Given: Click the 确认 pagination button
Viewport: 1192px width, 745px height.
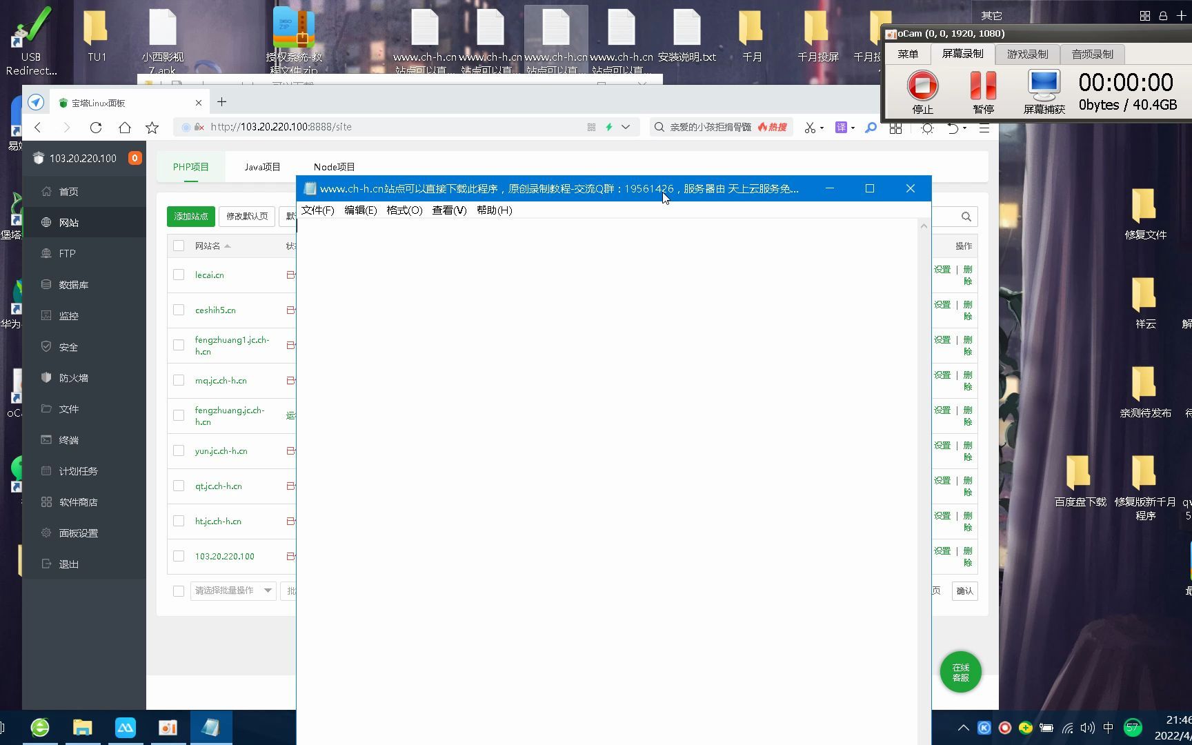Looking at the screenshot, I should tap(964, 591).
